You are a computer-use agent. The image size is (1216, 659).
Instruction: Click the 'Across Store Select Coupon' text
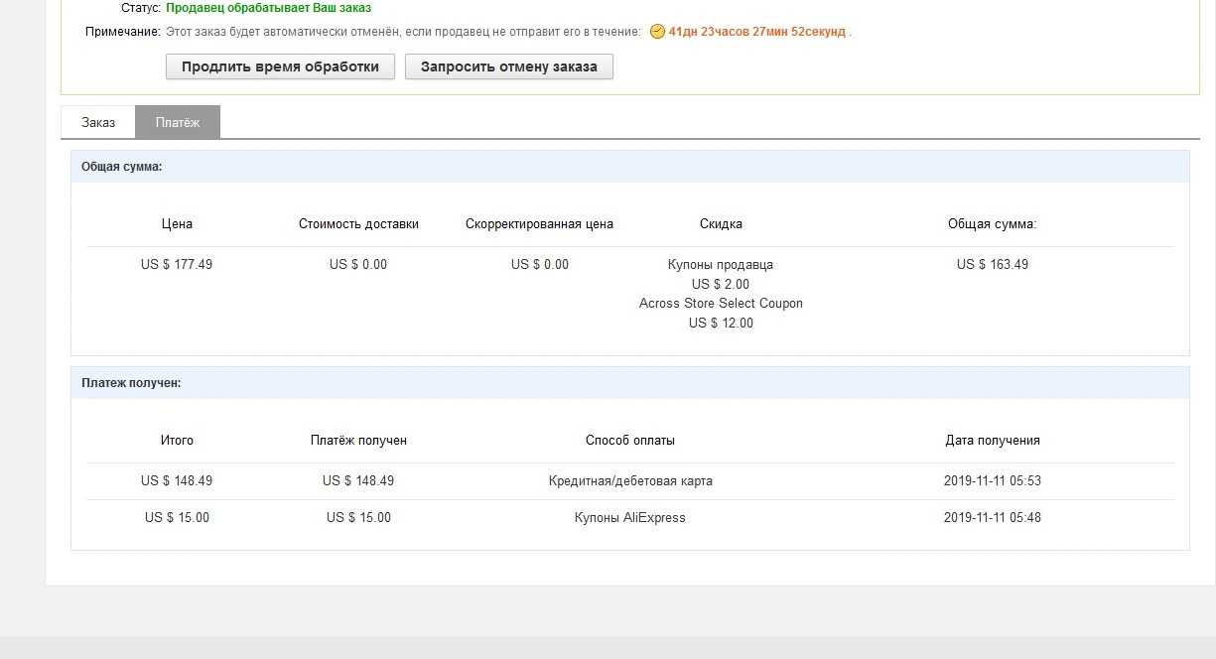tap(721, 304)
